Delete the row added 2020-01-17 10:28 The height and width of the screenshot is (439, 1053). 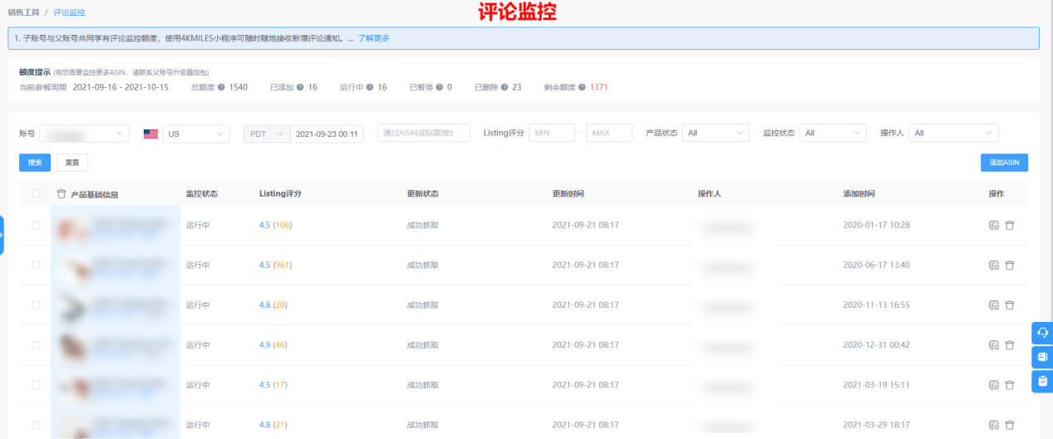tap(1010, 225)
